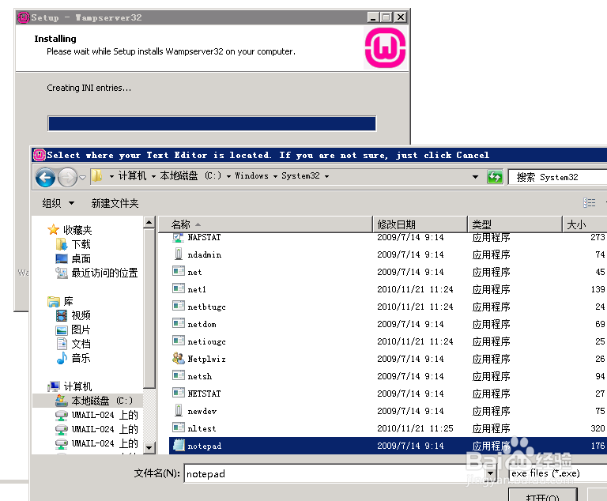Select the netiougc application icon
The image size is (607, 501).
(x=179, y=341)
